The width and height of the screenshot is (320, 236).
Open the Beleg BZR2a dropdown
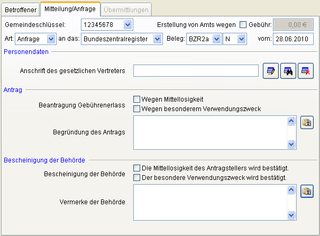216,39
